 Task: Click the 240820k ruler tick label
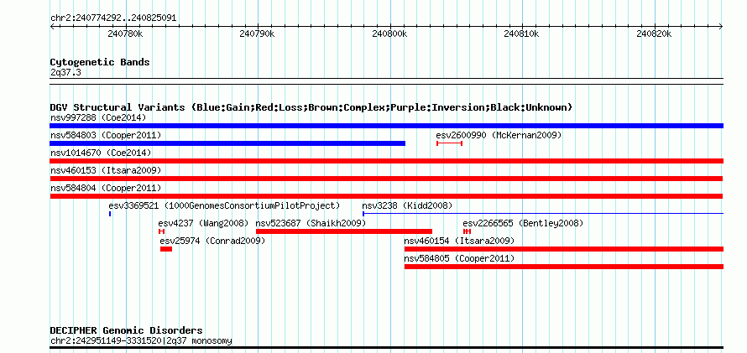[x=654, y=34]
